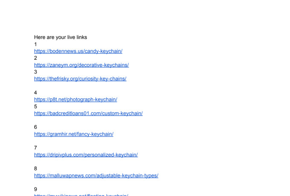Open the p8t.net photograph-keychain link
This screenshot has height=196, width=290.
[x=75, y=99]
